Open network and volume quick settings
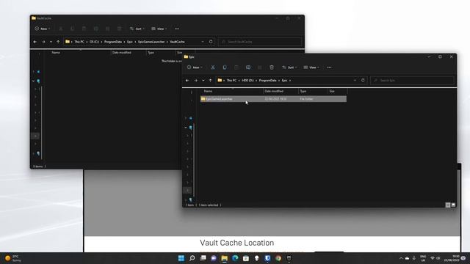470x264 pixels. [435, 258]
